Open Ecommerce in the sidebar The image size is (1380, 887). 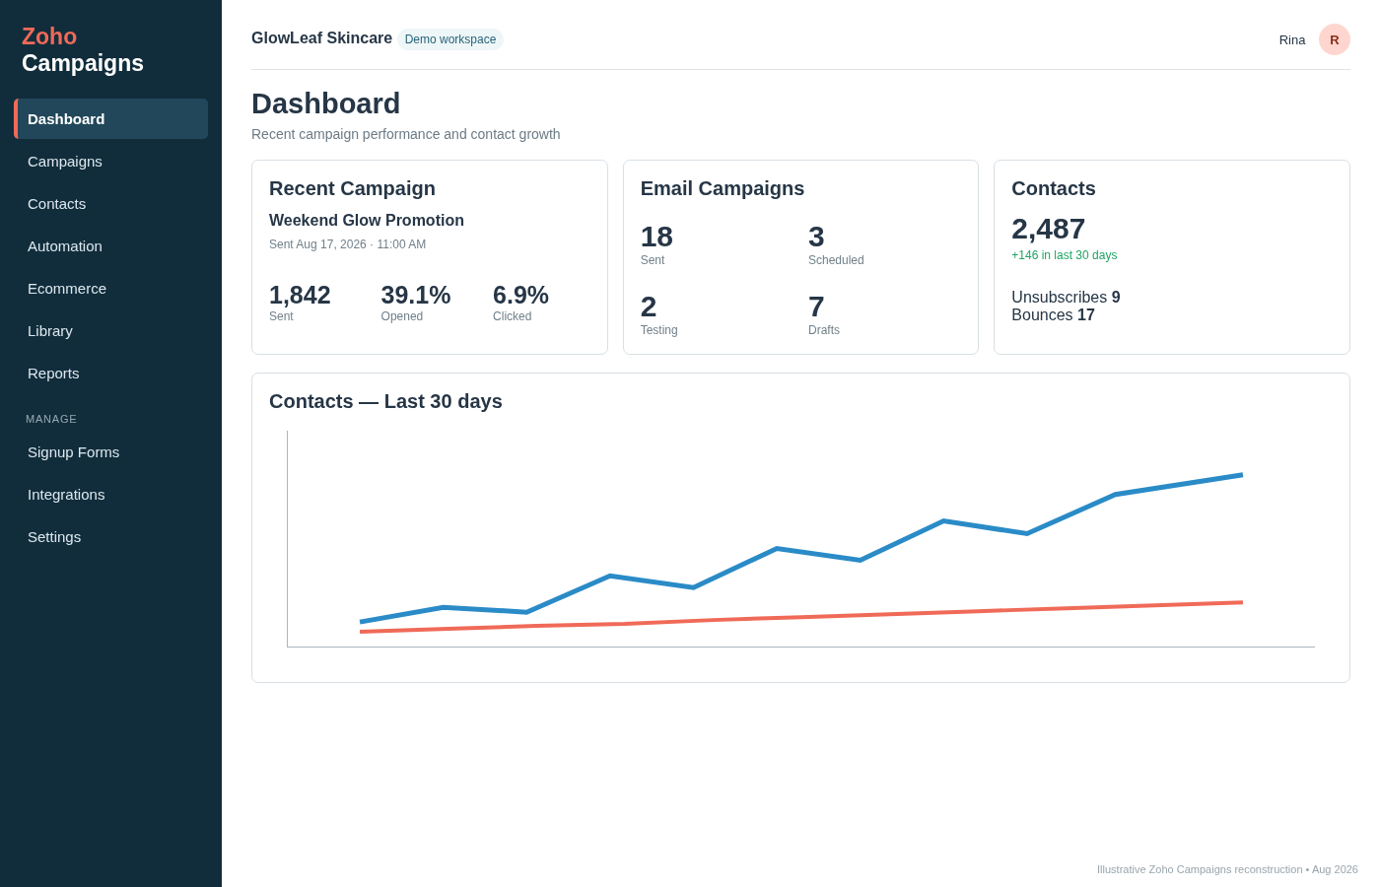pos(110,288)
